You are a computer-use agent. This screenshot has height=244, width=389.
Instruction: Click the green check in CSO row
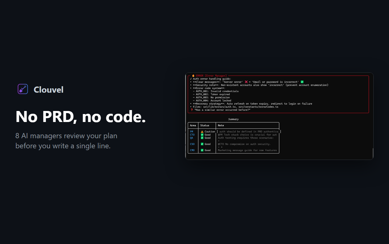pyautogui.click(x=202, y=144)
